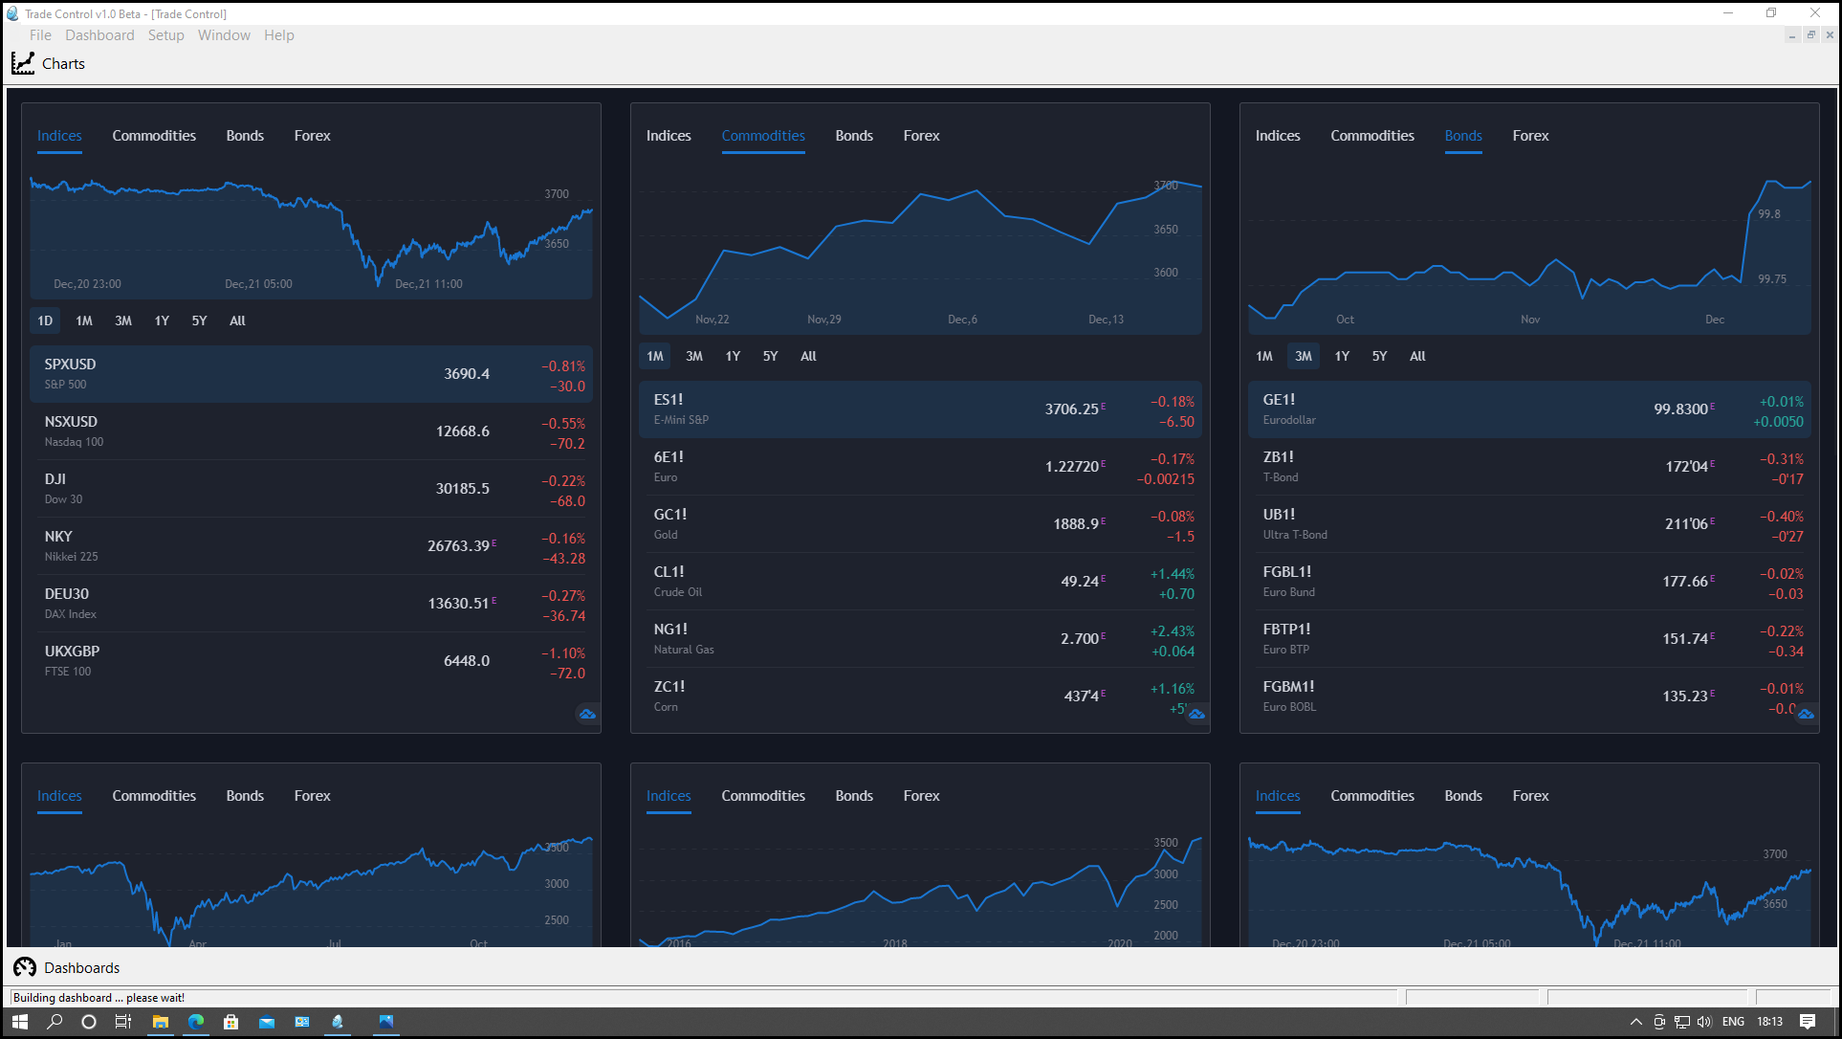
Task: Open taskbar Search icon
Action: [x=55, y=1022]
